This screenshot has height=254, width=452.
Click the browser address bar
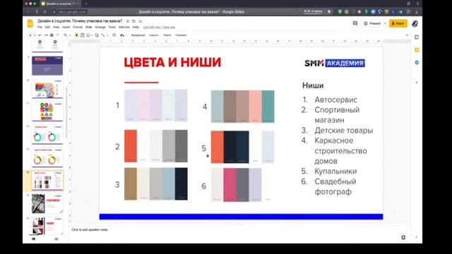click(x=70, y=12)
